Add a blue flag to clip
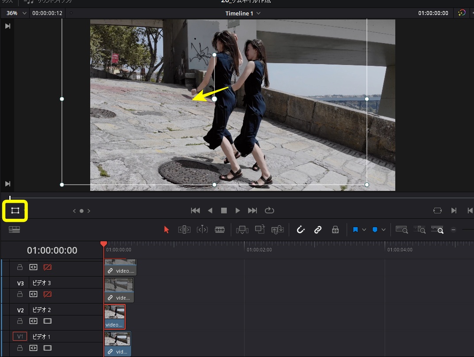This screenshot has height=357, width=474. 355,230
